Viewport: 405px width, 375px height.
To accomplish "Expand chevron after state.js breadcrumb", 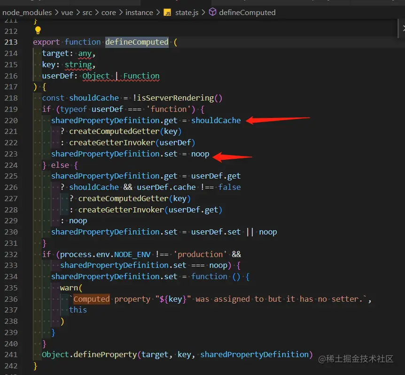I will point(203,12).
